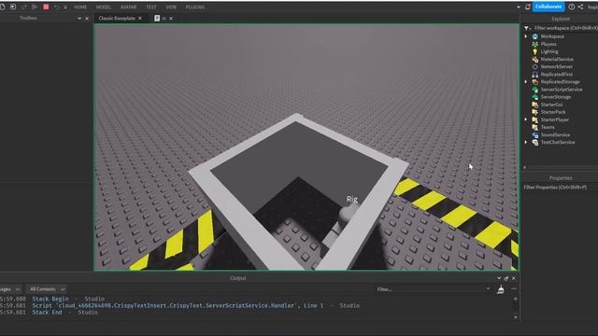This screenshot has height=336, width=598.
Task: Select the Lighting label in Explorer
Action: [549, 52]
